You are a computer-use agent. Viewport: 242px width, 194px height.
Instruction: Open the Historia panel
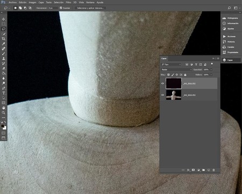coord(231,41)
